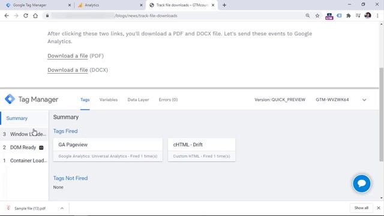The width and height of the screenshot is (384, 216).
Task: Click Show all downloads
Action: [x=361, y=208]
